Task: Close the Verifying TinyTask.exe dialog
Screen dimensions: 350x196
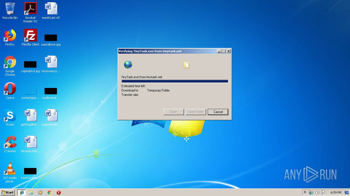Action: (229, 51)
